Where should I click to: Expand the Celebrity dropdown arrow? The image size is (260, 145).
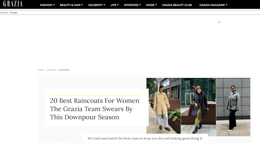[104, 5]
